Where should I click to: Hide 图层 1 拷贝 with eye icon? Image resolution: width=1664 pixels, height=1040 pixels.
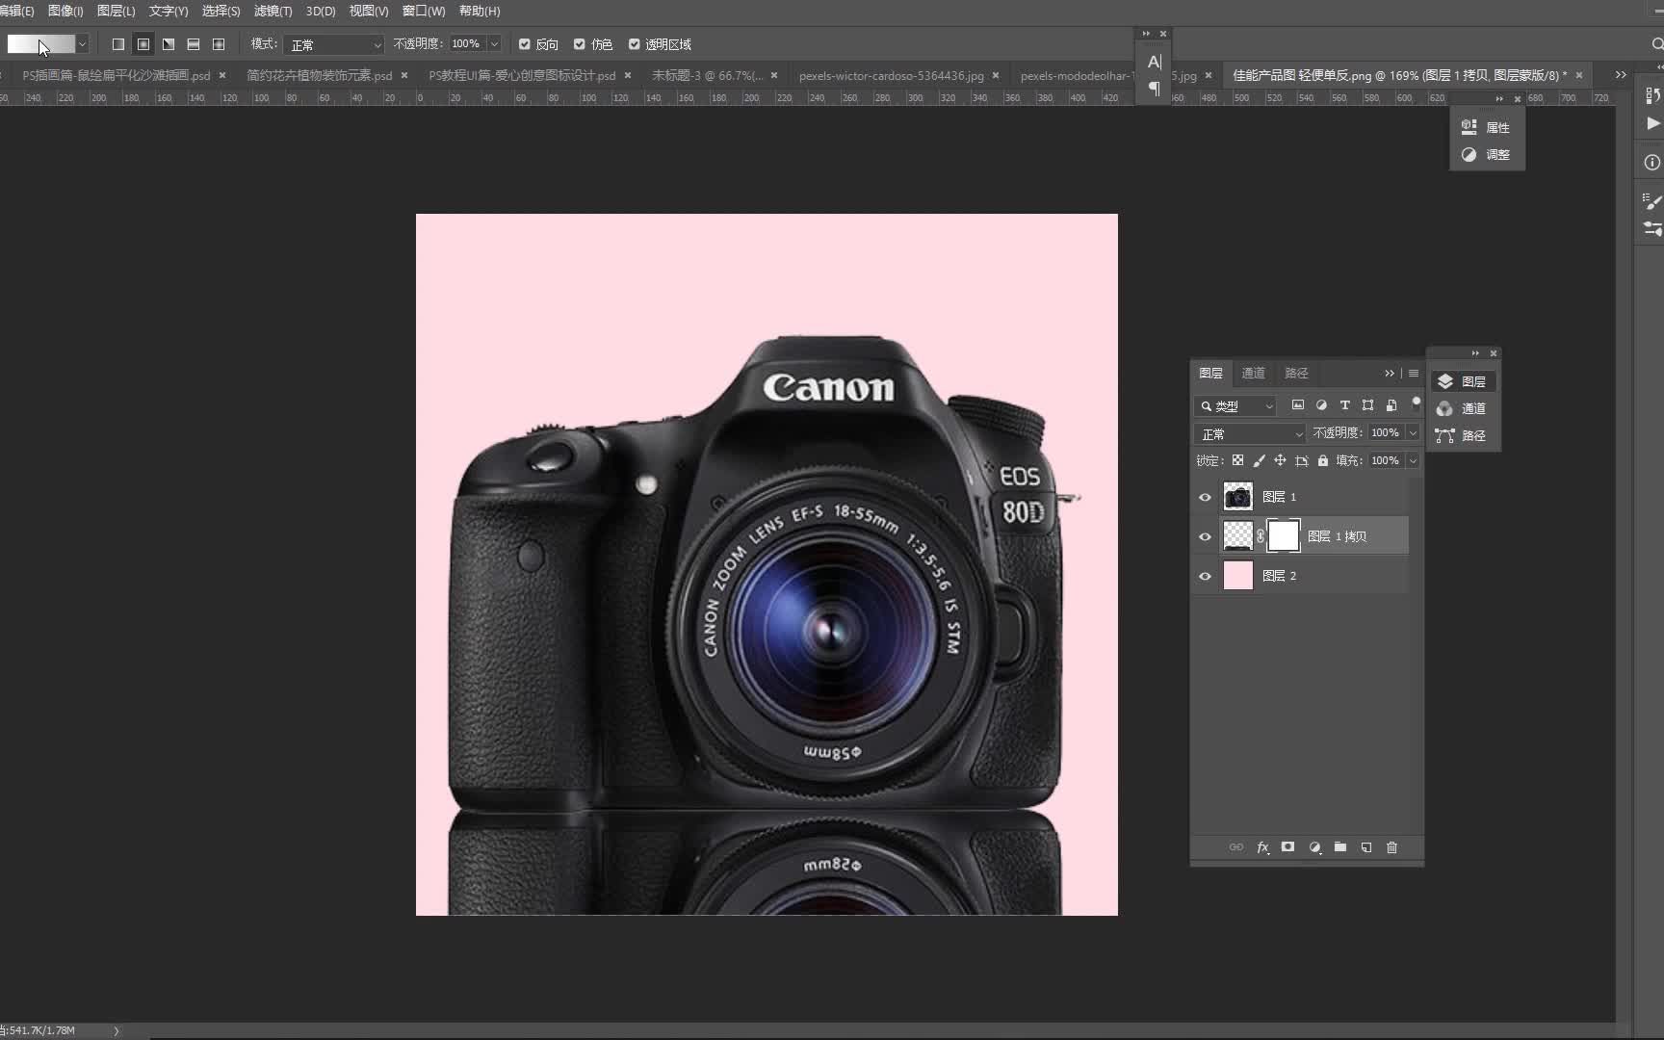[x=1205, y=536]
